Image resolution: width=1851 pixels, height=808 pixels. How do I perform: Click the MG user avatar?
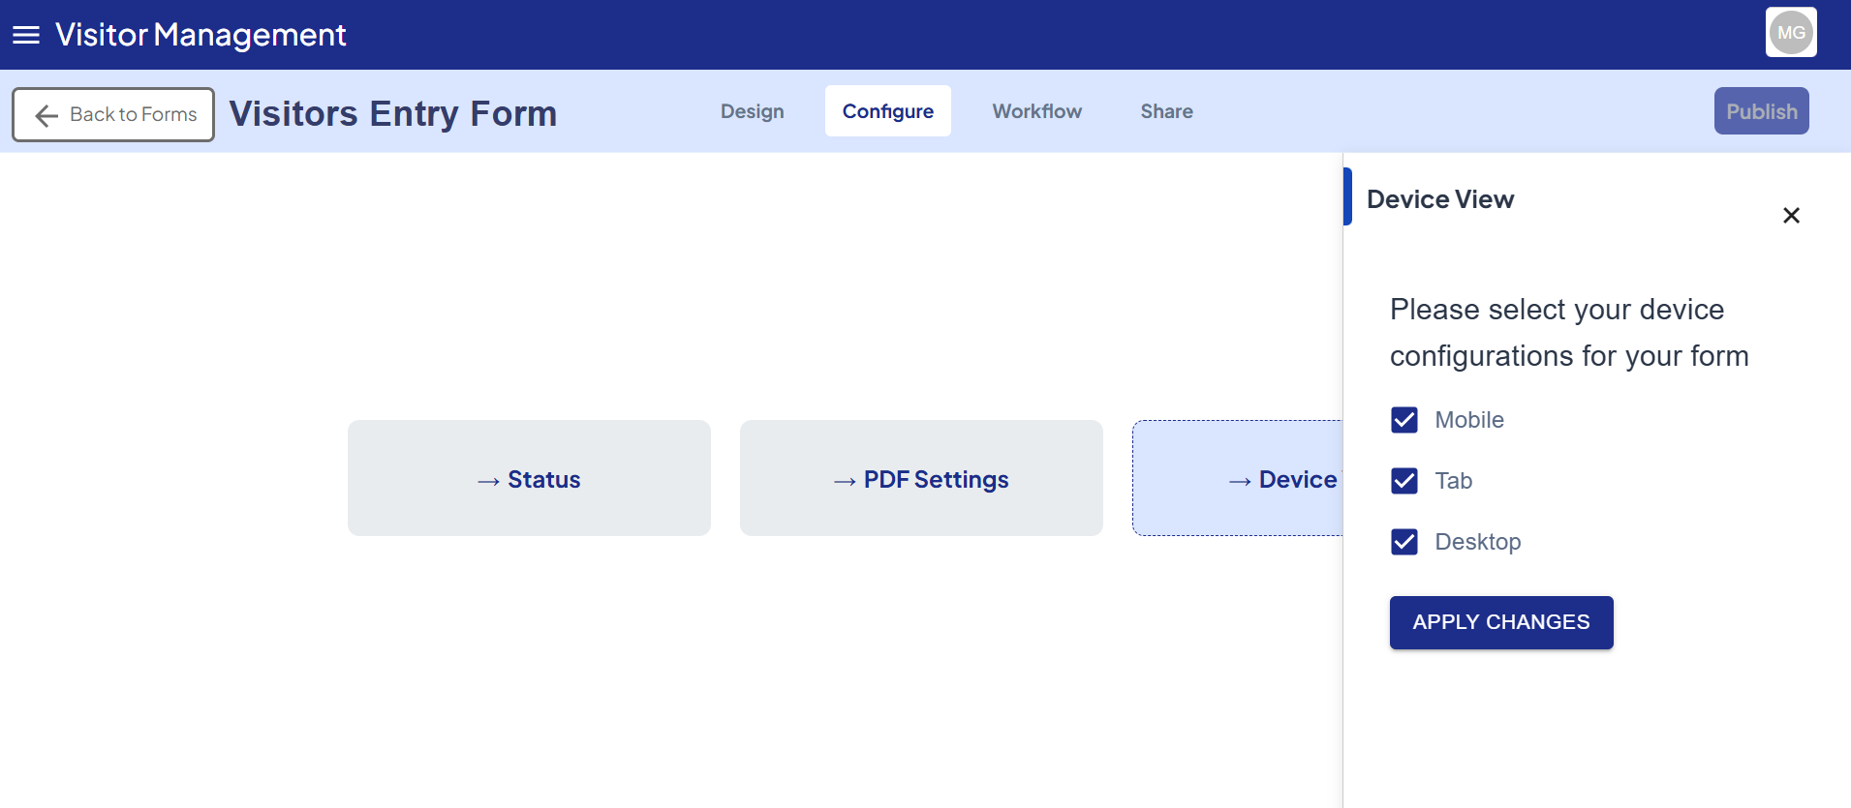point(1790,33)
